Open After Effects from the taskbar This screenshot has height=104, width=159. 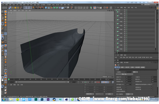tap(48, 100)
